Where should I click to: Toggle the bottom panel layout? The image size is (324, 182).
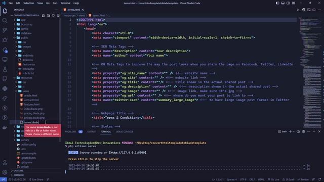283,3
